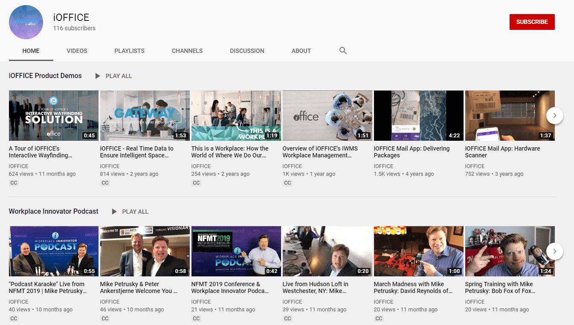This screenshot has height=325, width=574.
Task: Open title 'Podcast Karaoke Live from NFMT 2019'
Action: coord(48,287)
